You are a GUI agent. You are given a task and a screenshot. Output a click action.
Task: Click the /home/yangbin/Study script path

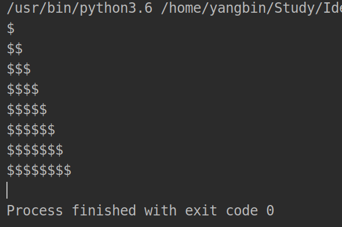coord(252,8)
